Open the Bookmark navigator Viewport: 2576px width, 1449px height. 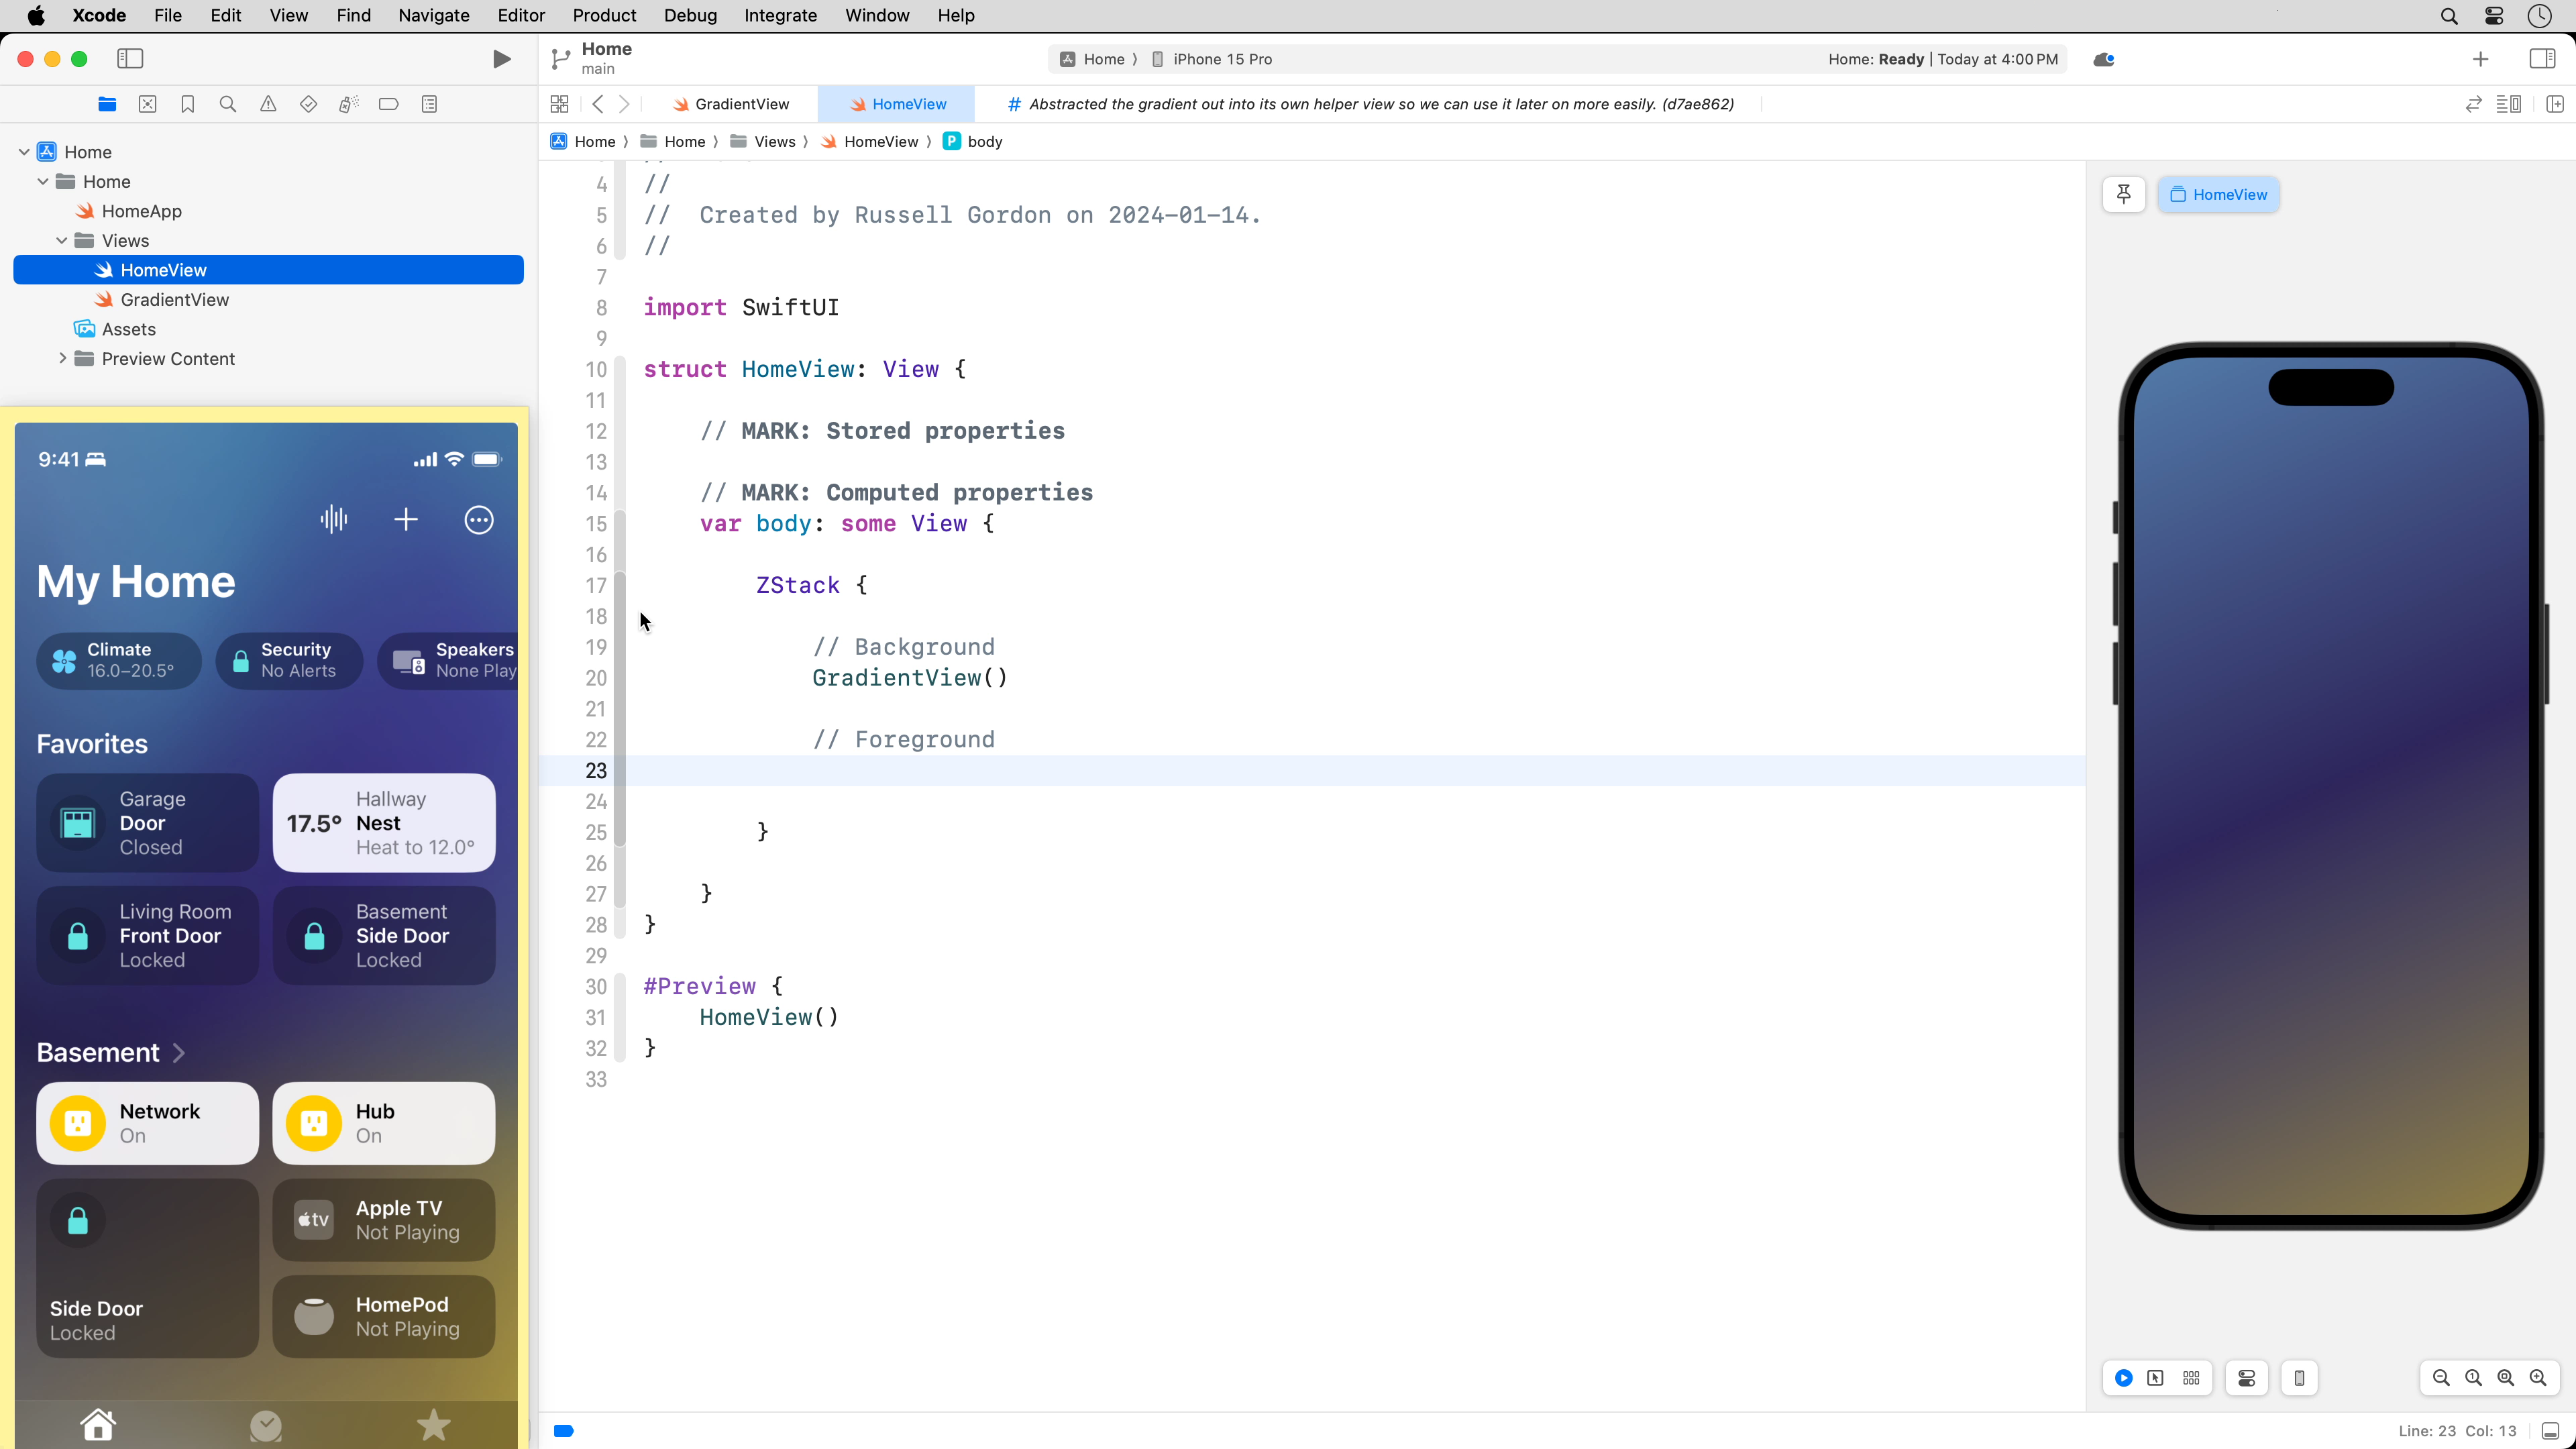coord(187,104)
